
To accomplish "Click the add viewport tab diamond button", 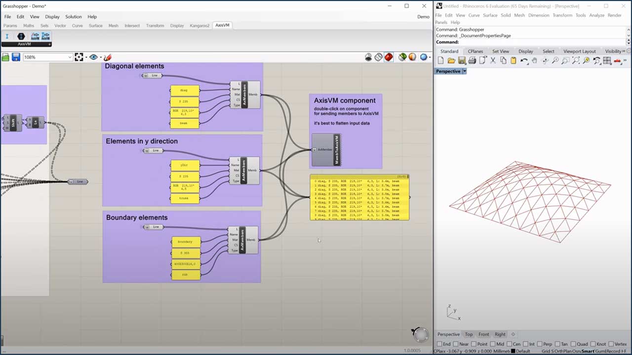I will tap(513, 334).
